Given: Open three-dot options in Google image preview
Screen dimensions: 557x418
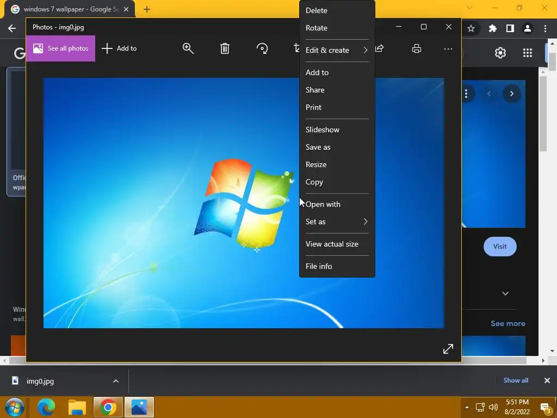Looking at the screenshot, I should click(466, 94).
